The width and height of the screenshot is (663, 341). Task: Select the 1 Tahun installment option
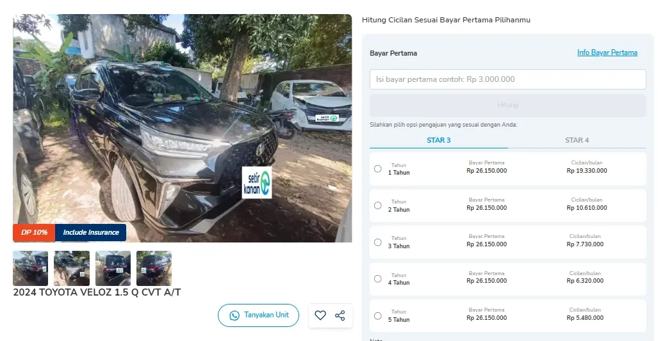tap(378, 169)
